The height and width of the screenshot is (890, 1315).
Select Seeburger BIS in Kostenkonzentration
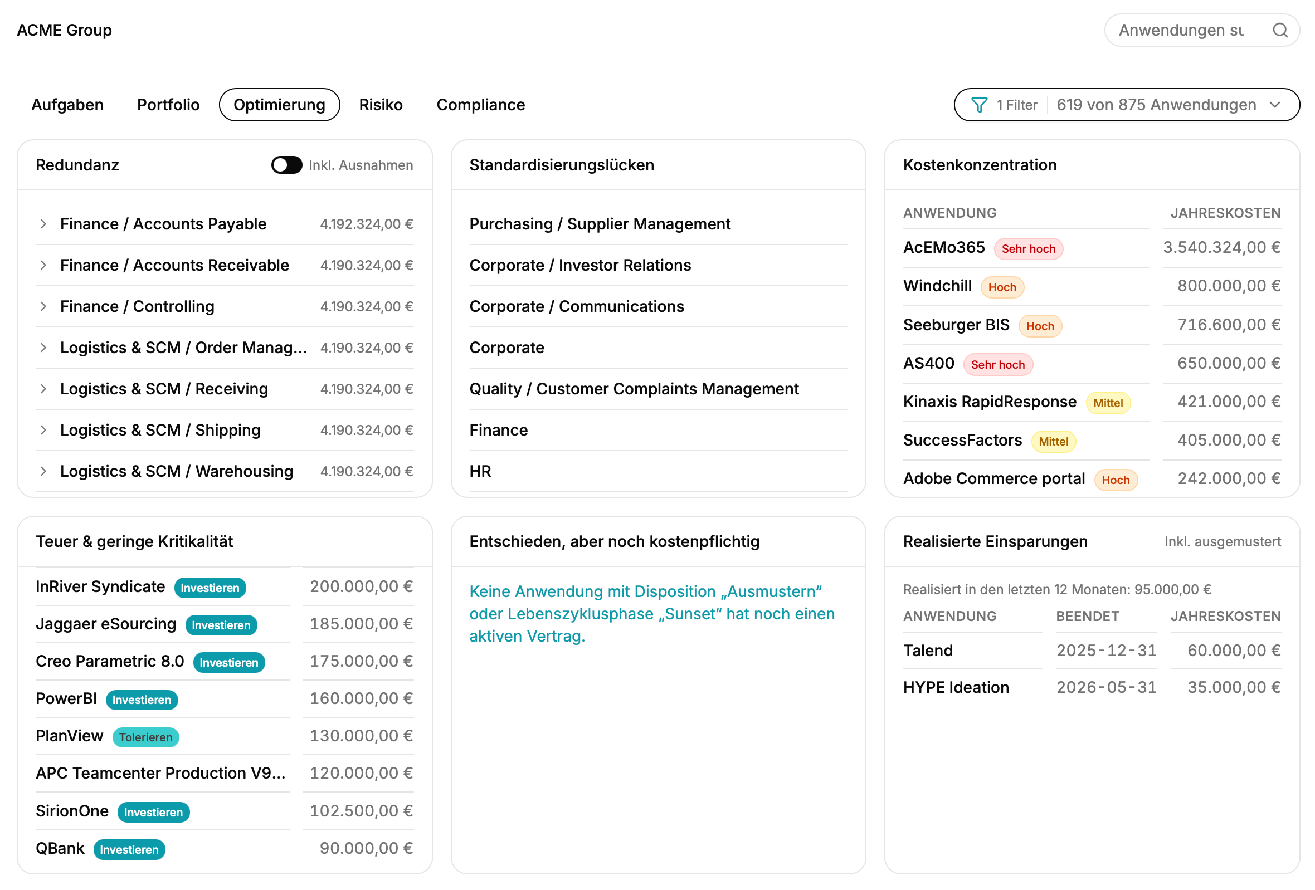[x=956, y=325]
